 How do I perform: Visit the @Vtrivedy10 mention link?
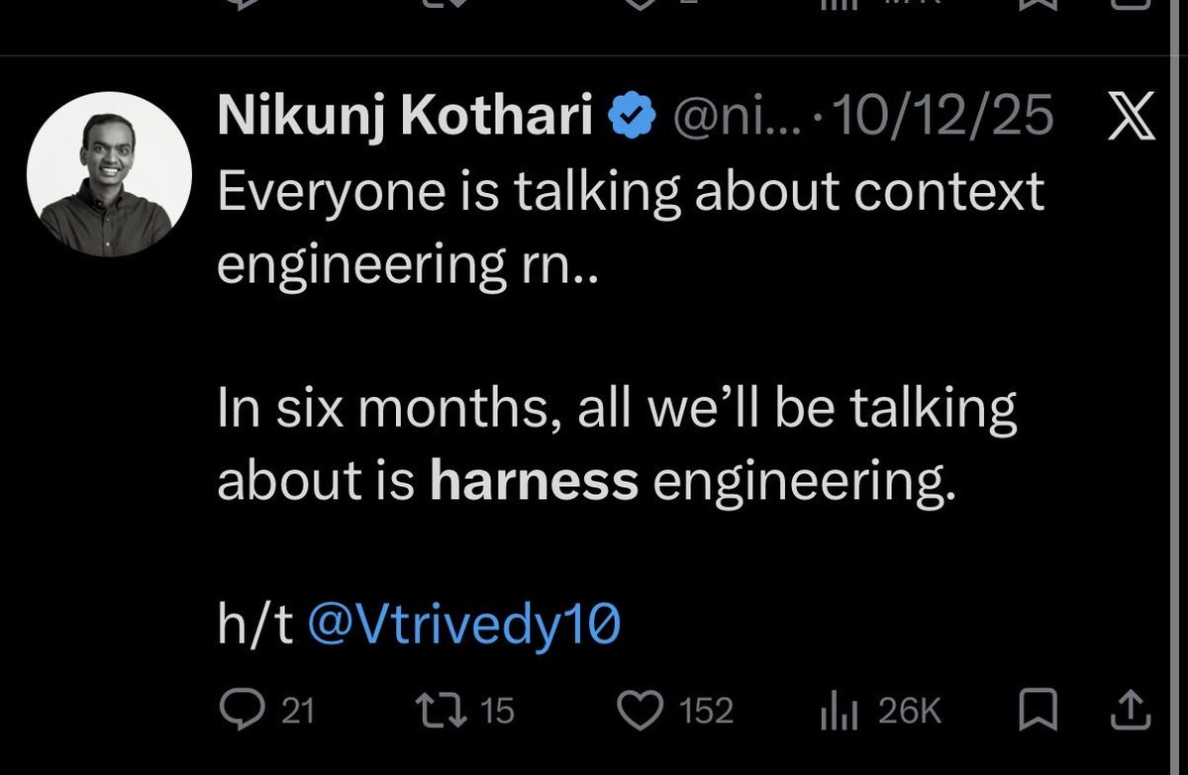(464, 628)
